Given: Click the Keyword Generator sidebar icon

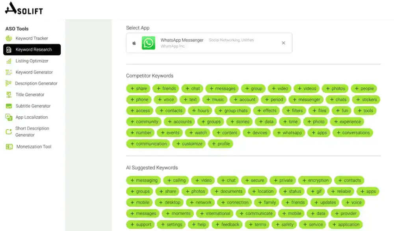Looking at the screenshot, I should coord(9,72).
